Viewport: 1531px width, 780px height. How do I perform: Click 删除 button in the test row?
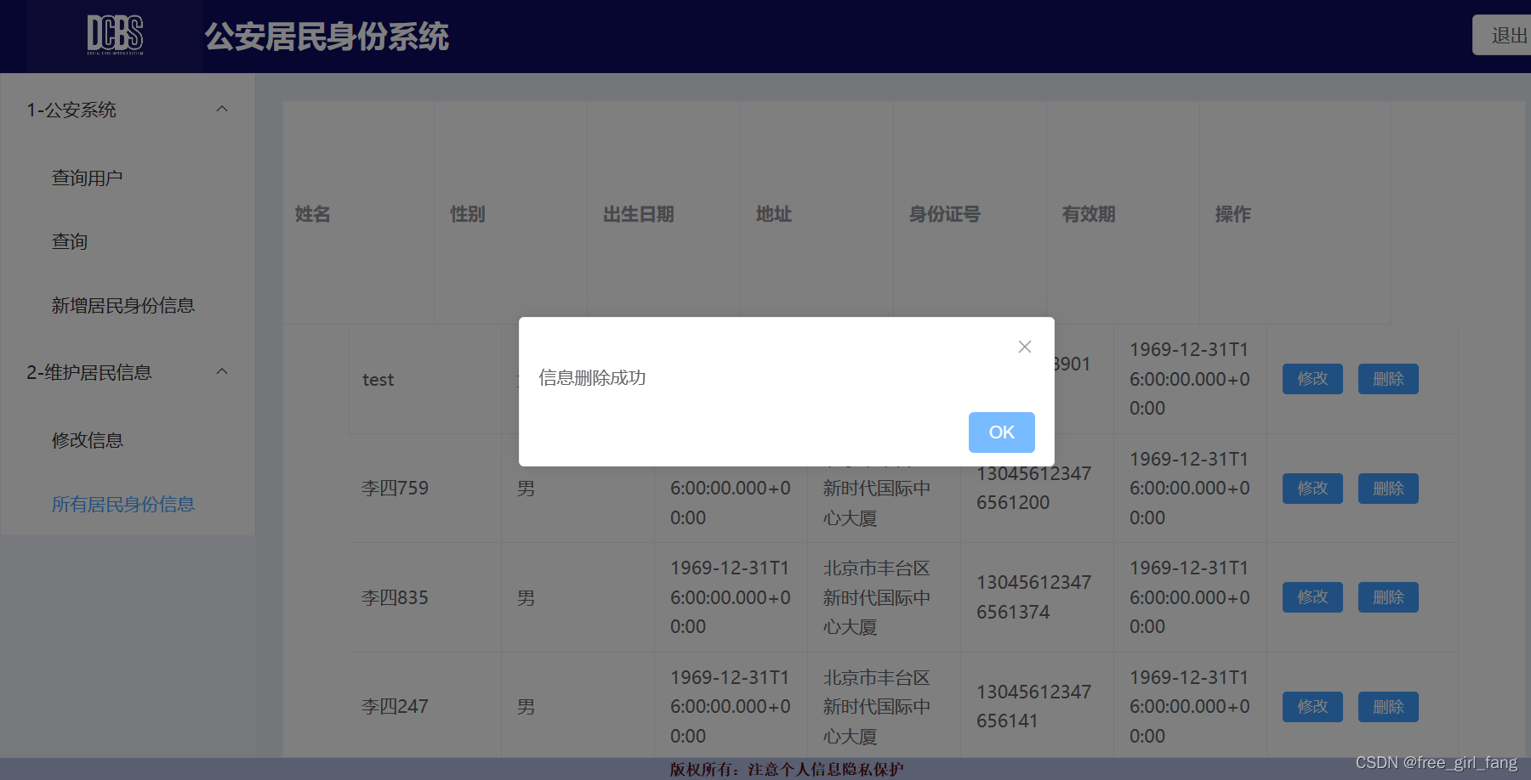pyautogui.click(x=1388, y=379)
